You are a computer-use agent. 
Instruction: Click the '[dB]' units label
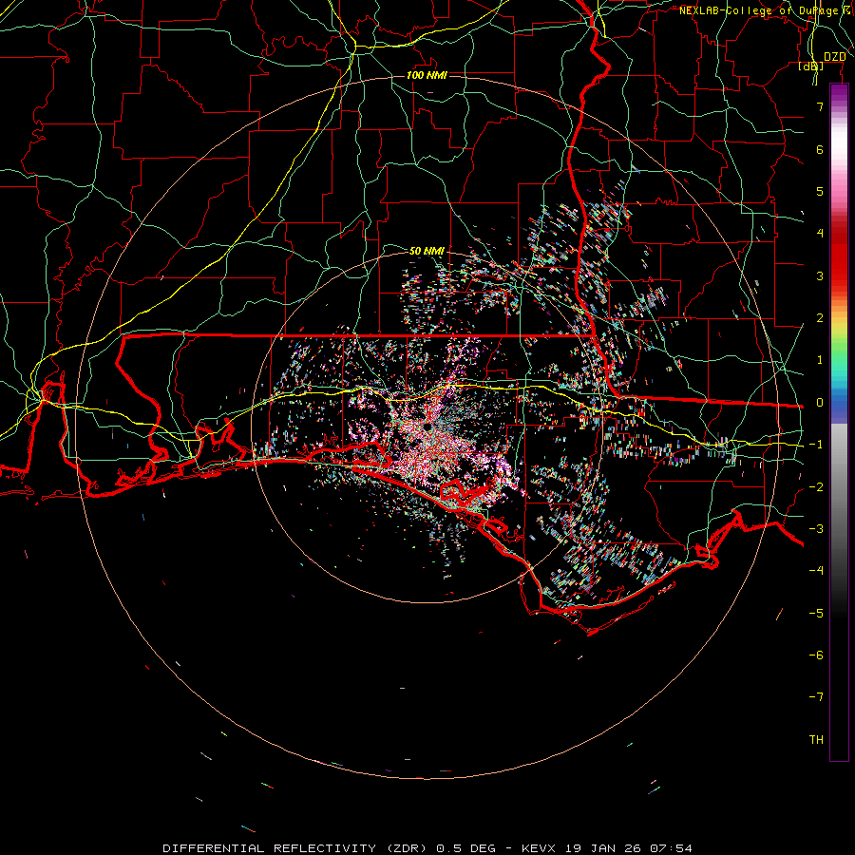click(x=811, y=66)
